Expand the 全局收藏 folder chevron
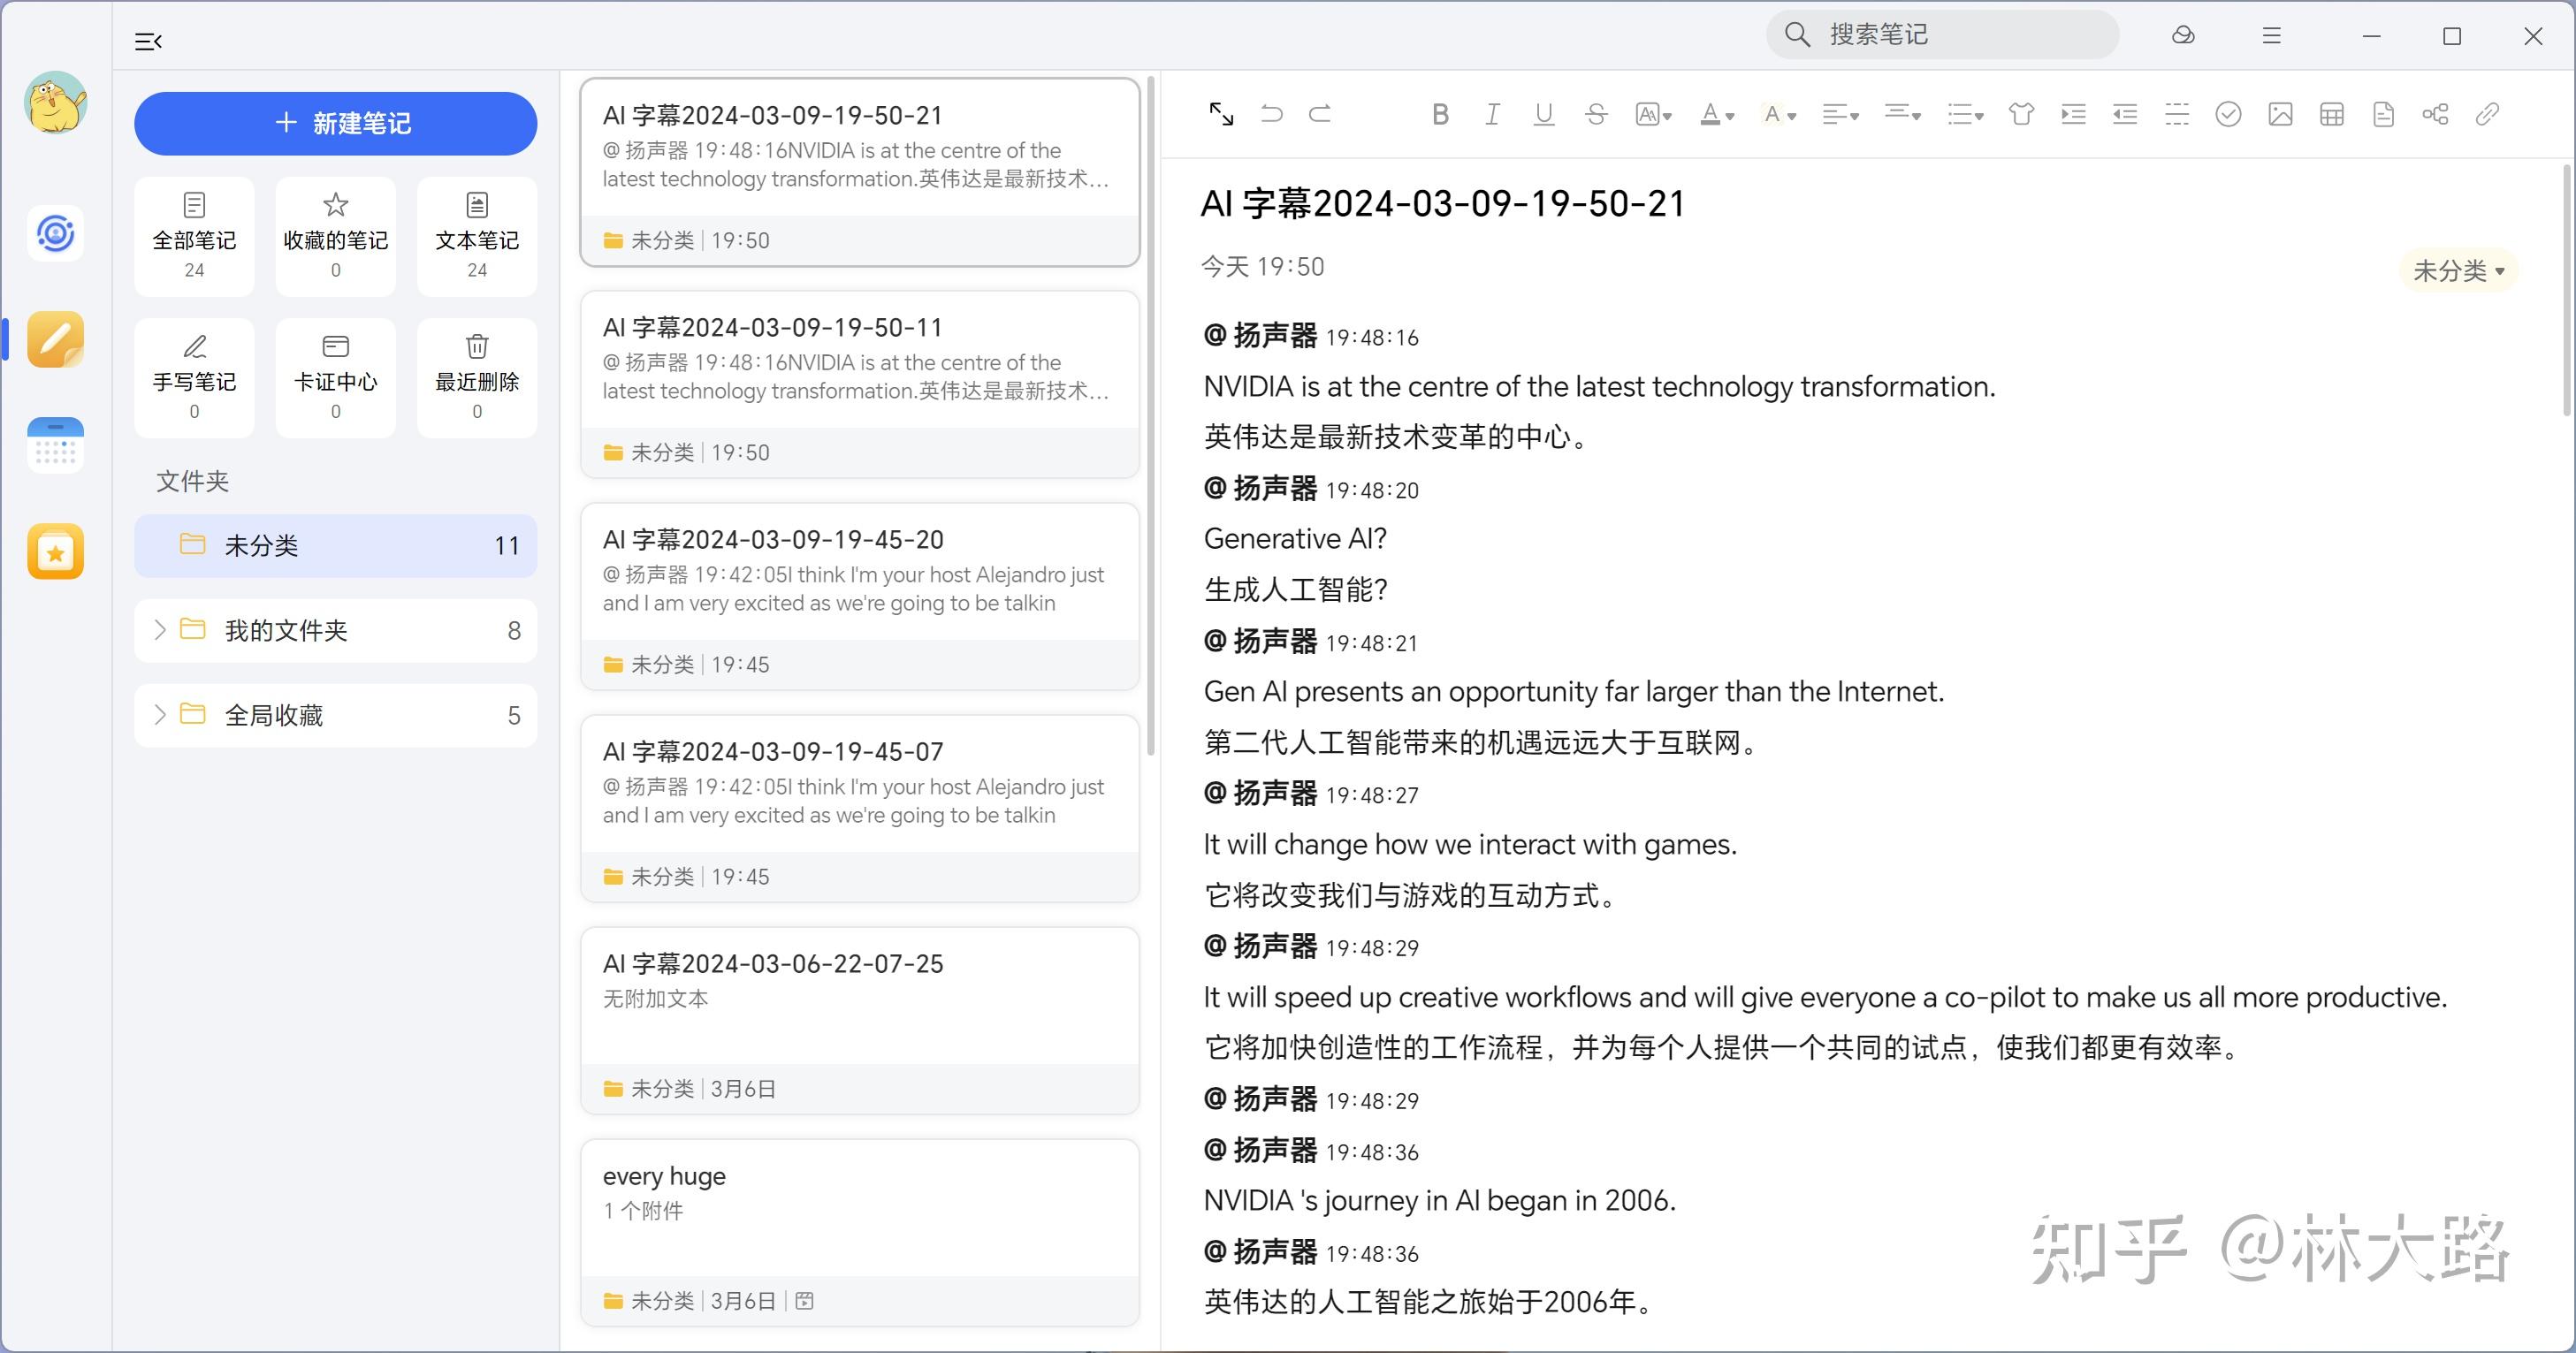The width and height of the screenshot is (2576, 1353). (159, 715)
